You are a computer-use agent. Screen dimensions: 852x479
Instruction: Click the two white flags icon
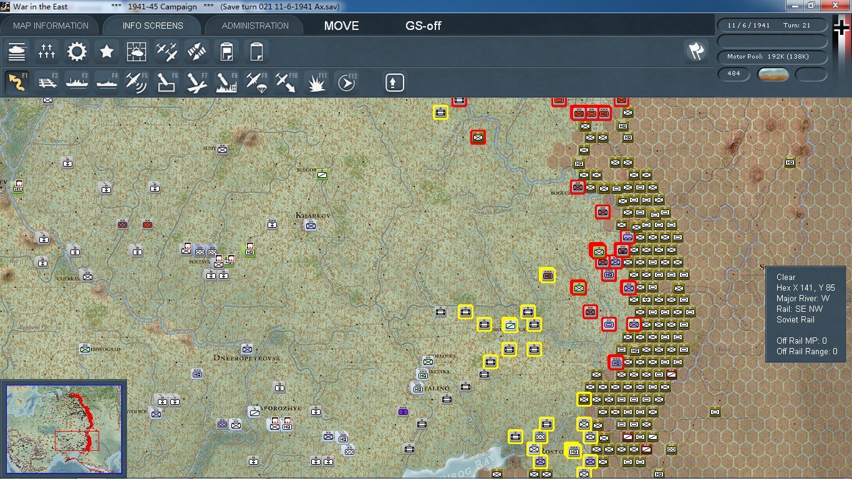click(x=697, y=52)
